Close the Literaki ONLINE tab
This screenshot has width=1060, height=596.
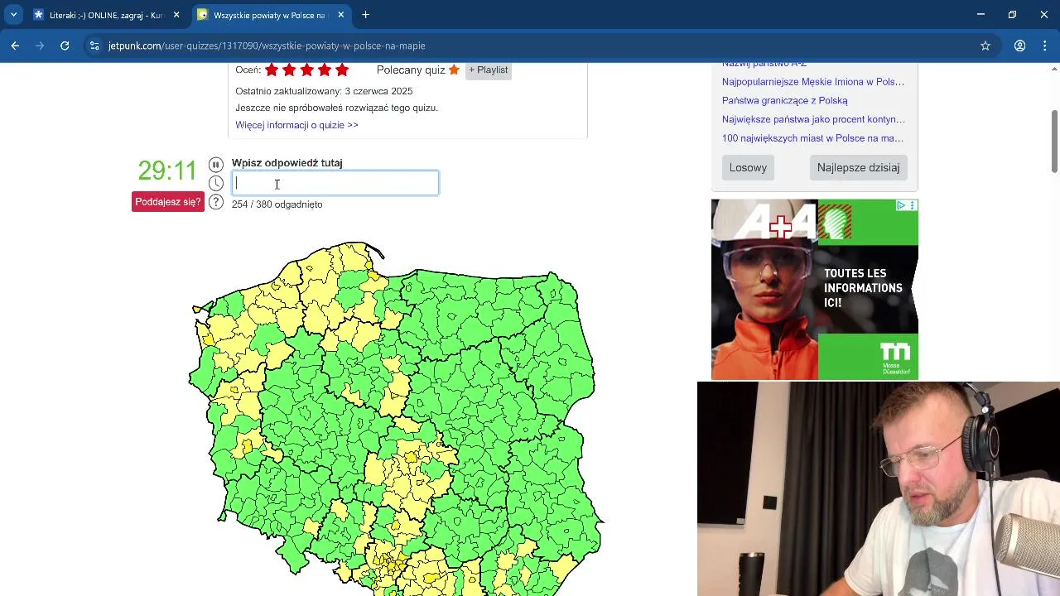(x=176, y=15)
